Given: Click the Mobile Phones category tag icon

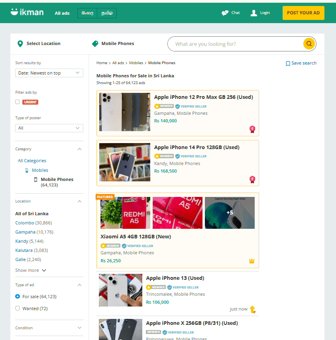Looking at the screenshot, I should click(95, 44).
